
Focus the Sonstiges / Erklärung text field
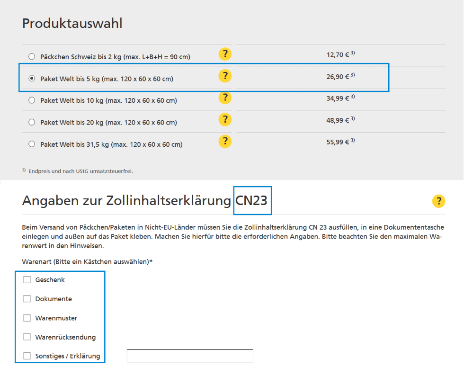tap(190, 356)
